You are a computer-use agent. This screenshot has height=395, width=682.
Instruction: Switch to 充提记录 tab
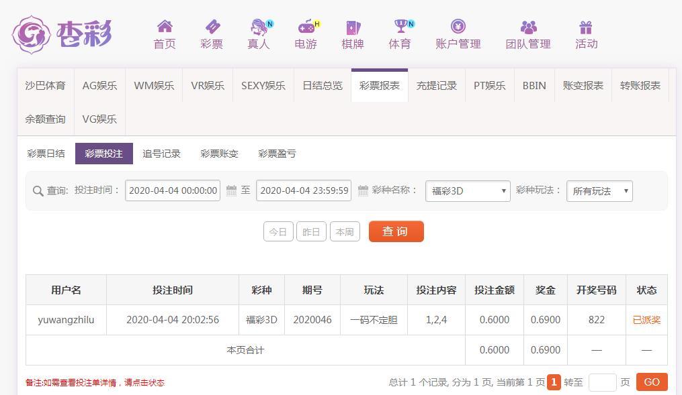coord(437,86)
